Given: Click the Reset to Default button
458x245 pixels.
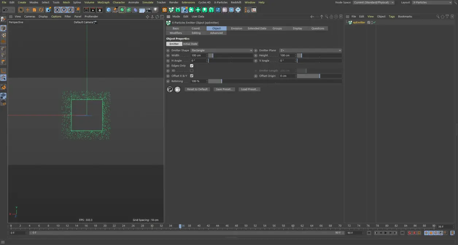Looking at the screenshot, I should pos(197,89).
